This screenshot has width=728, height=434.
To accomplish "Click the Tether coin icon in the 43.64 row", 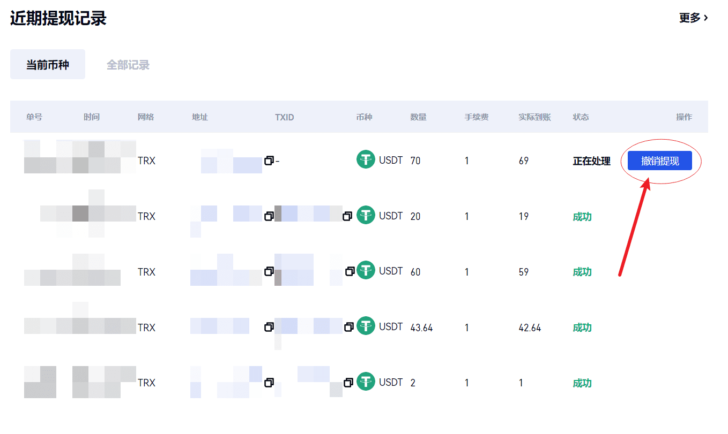I will coord(366,326).
